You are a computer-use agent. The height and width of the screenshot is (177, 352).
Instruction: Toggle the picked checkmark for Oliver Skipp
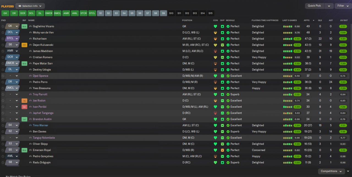pos(3,144)
